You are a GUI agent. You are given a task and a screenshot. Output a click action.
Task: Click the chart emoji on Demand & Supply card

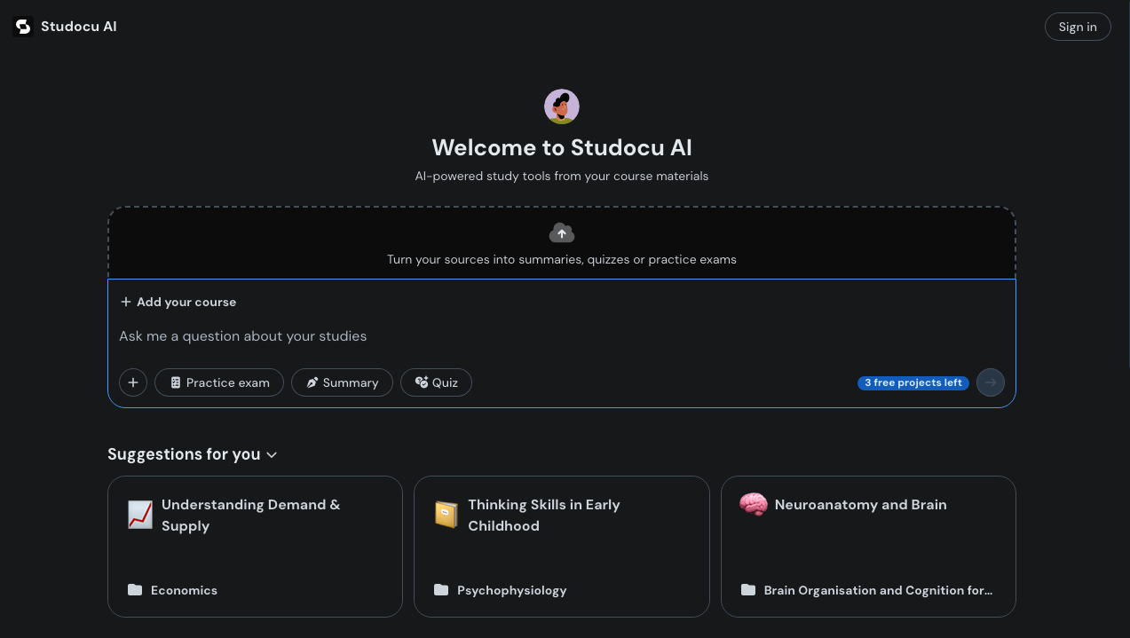[x=140, y=515]
